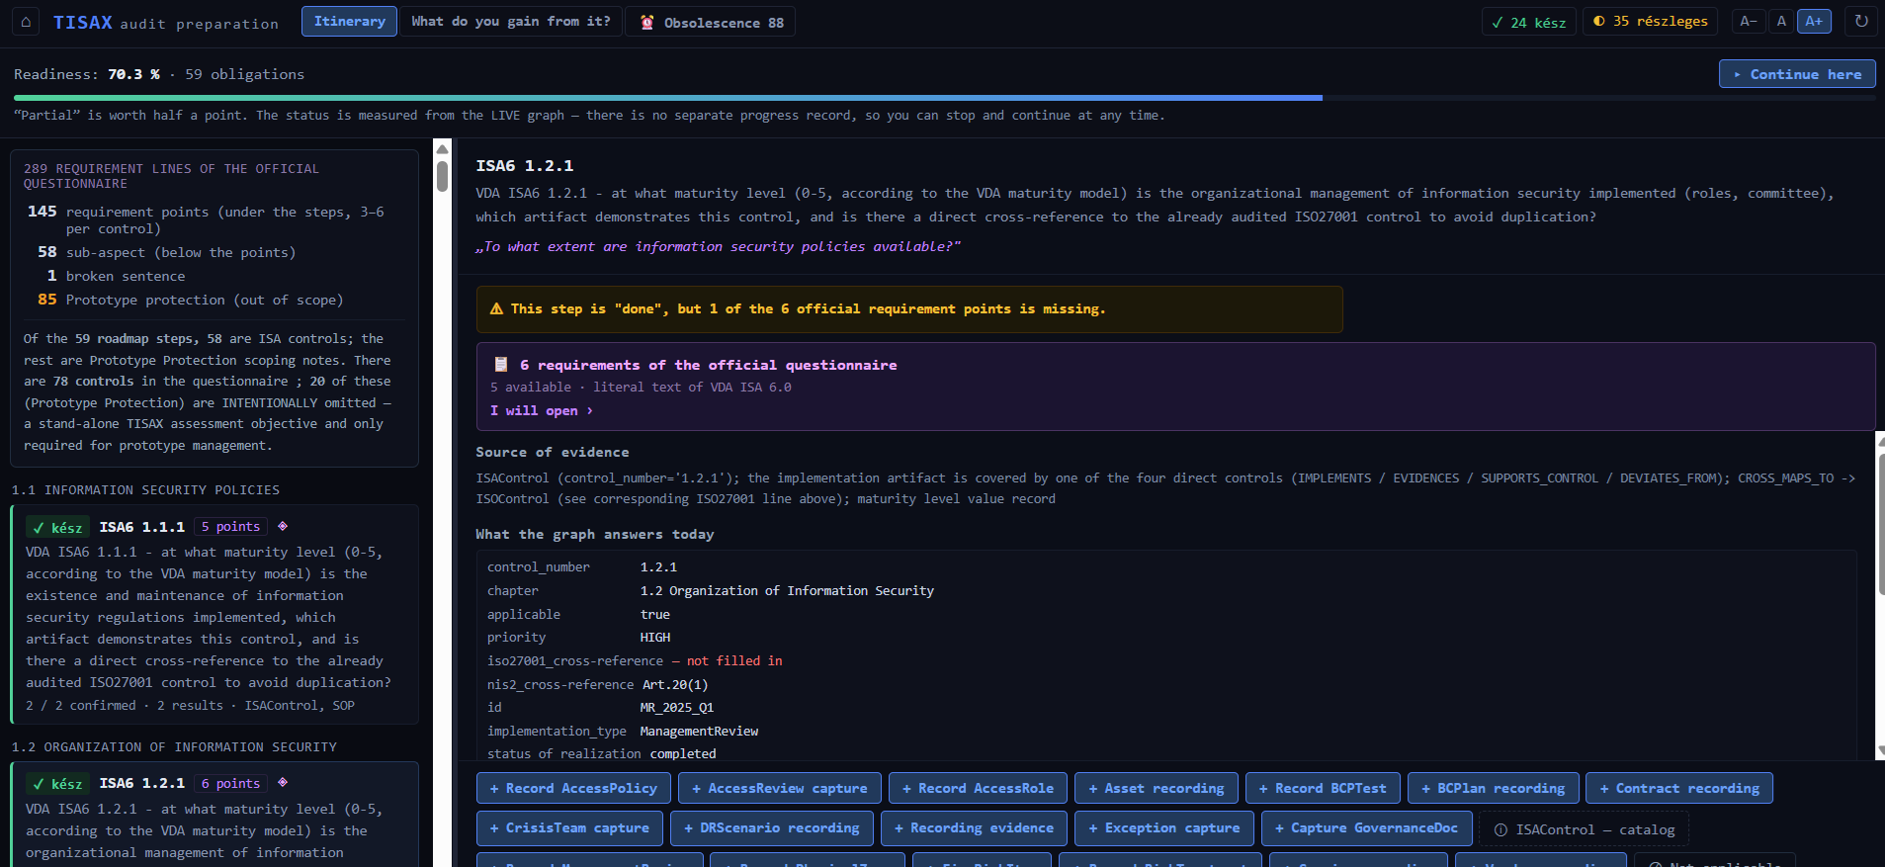Image resolution: width=1885 pixels, height=867 pixels.
Task: Click the 5 points badge on ISA6 1.1.1
Action: 230,526
